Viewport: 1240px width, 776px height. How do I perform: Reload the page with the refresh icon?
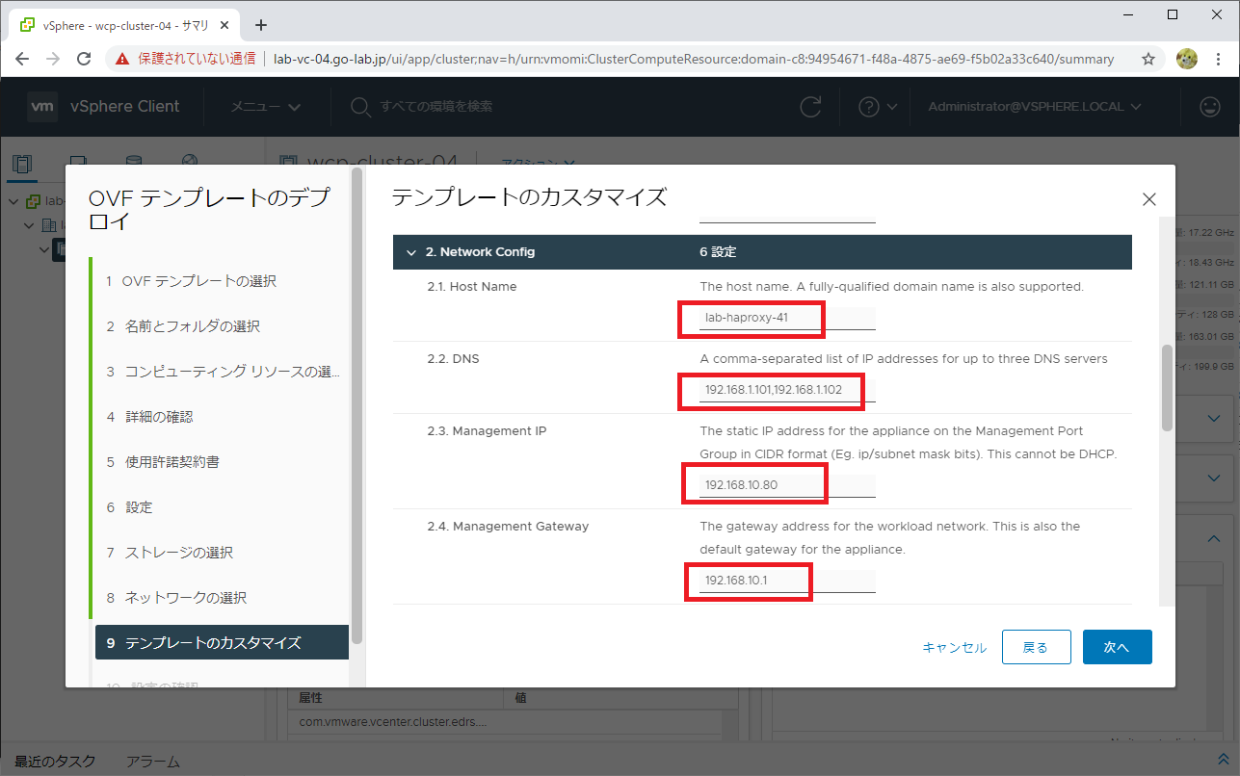pyautogui.click(x=84, y=59)
